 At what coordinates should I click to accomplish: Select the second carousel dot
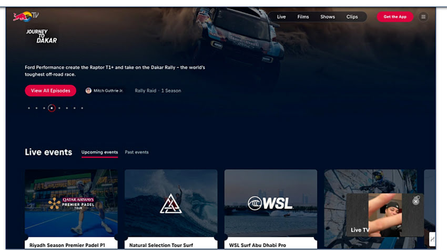point(36,108)
